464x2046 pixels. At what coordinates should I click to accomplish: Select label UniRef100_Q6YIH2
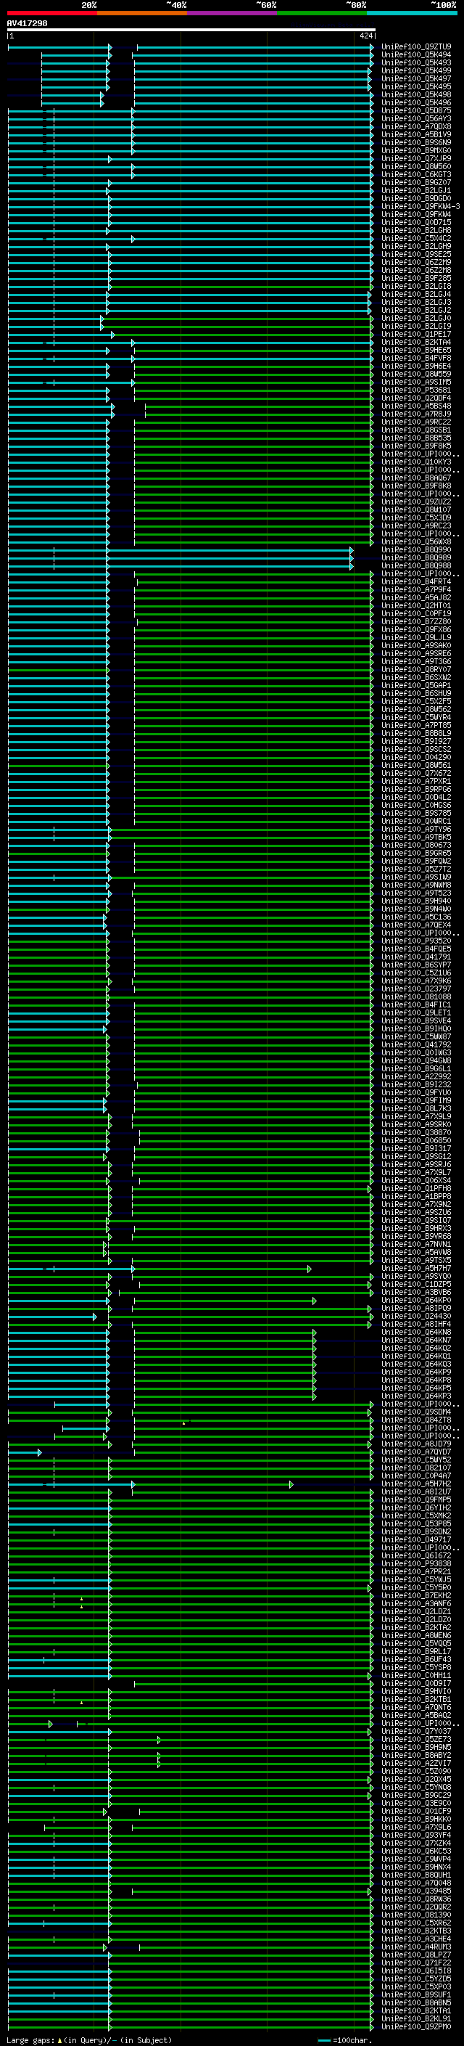(x=416, y=1507)
